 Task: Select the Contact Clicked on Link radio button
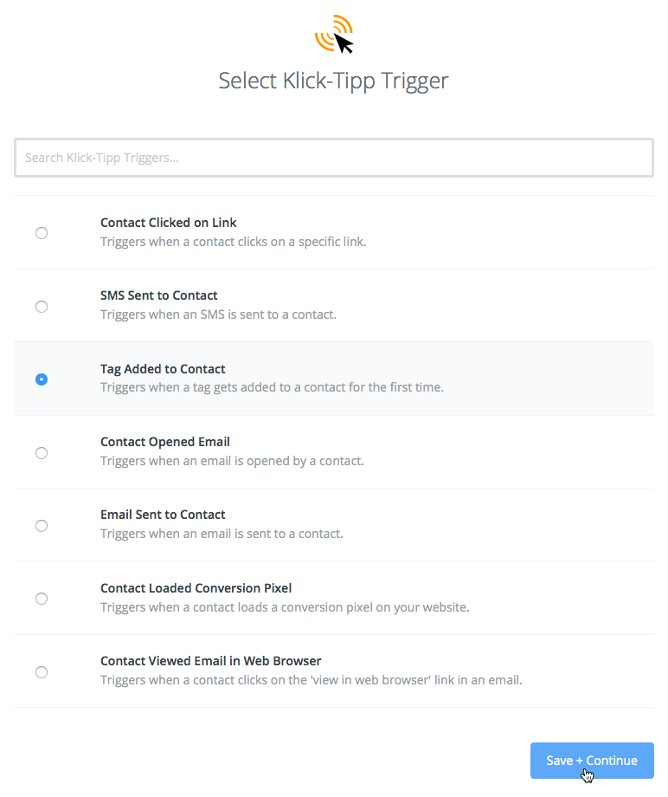pyautogui.click(x=42, y=233)
